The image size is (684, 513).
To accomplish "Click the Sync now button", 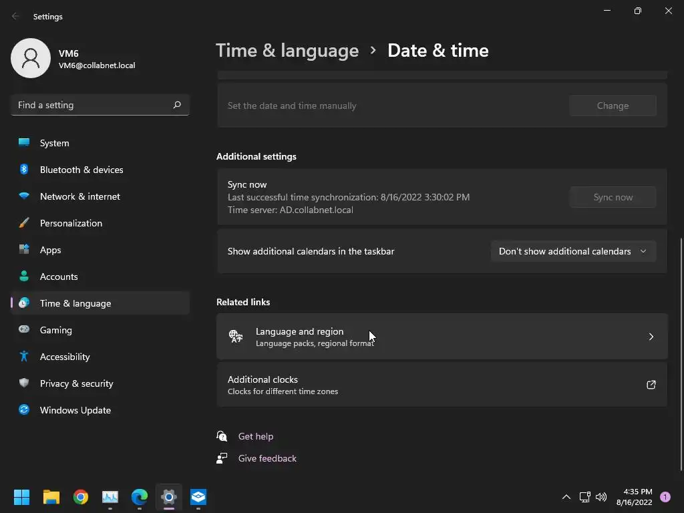I will (613, 197).
